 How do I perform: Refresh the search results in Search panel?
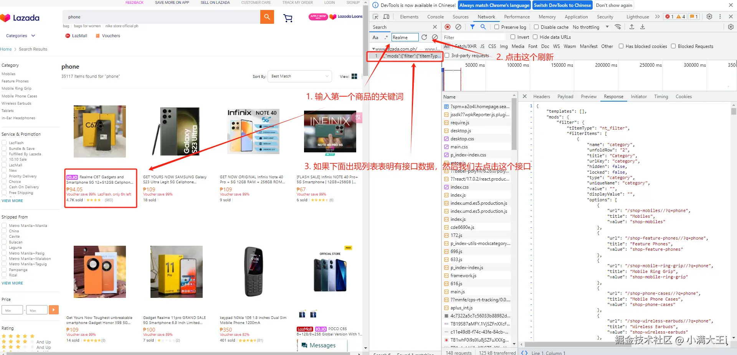[424, 37]
